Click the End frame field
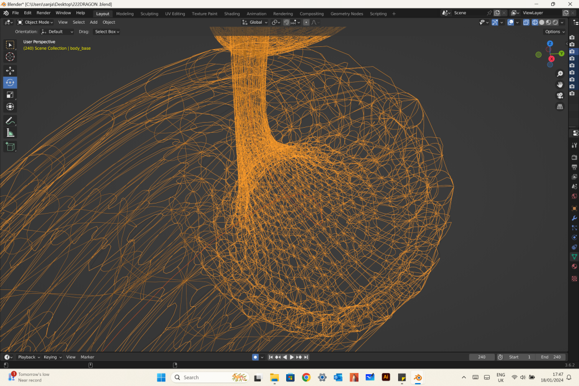Viewport: 579px width, 386px height. (551, 357)
